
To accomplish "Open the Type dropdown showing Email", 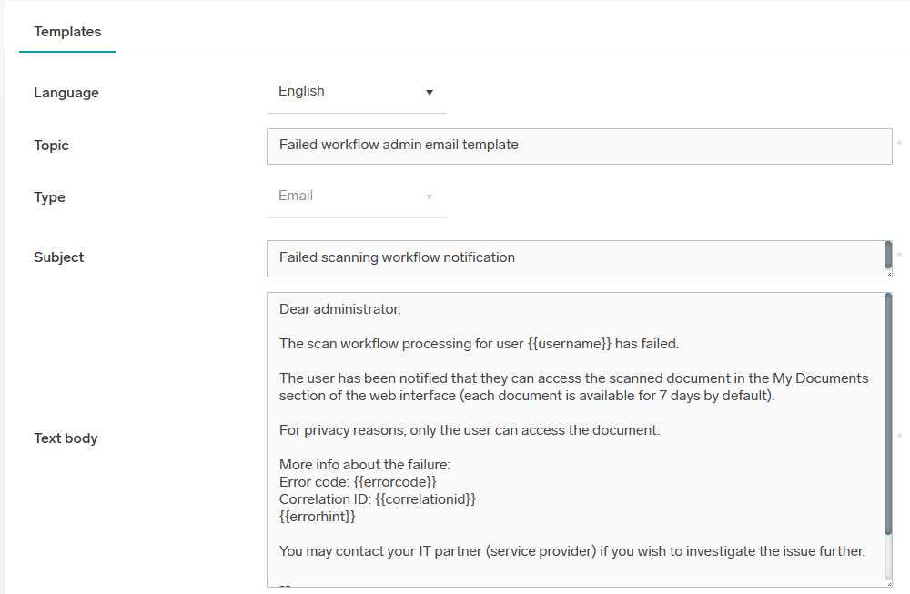I will point(355,196).
